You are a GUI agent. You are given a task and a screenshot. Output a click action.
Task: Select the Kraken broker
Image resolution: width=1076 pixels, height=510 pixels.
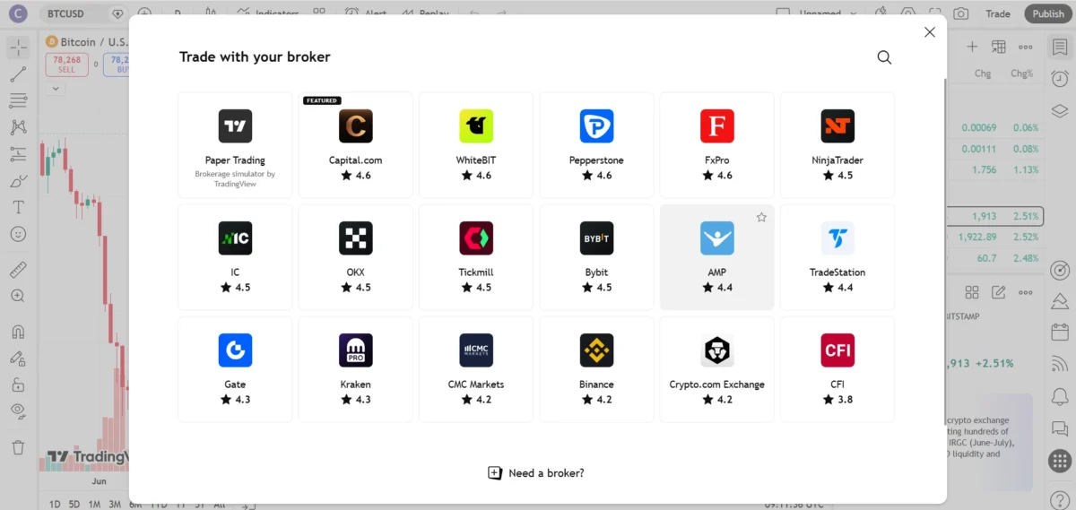click(355, 368)
